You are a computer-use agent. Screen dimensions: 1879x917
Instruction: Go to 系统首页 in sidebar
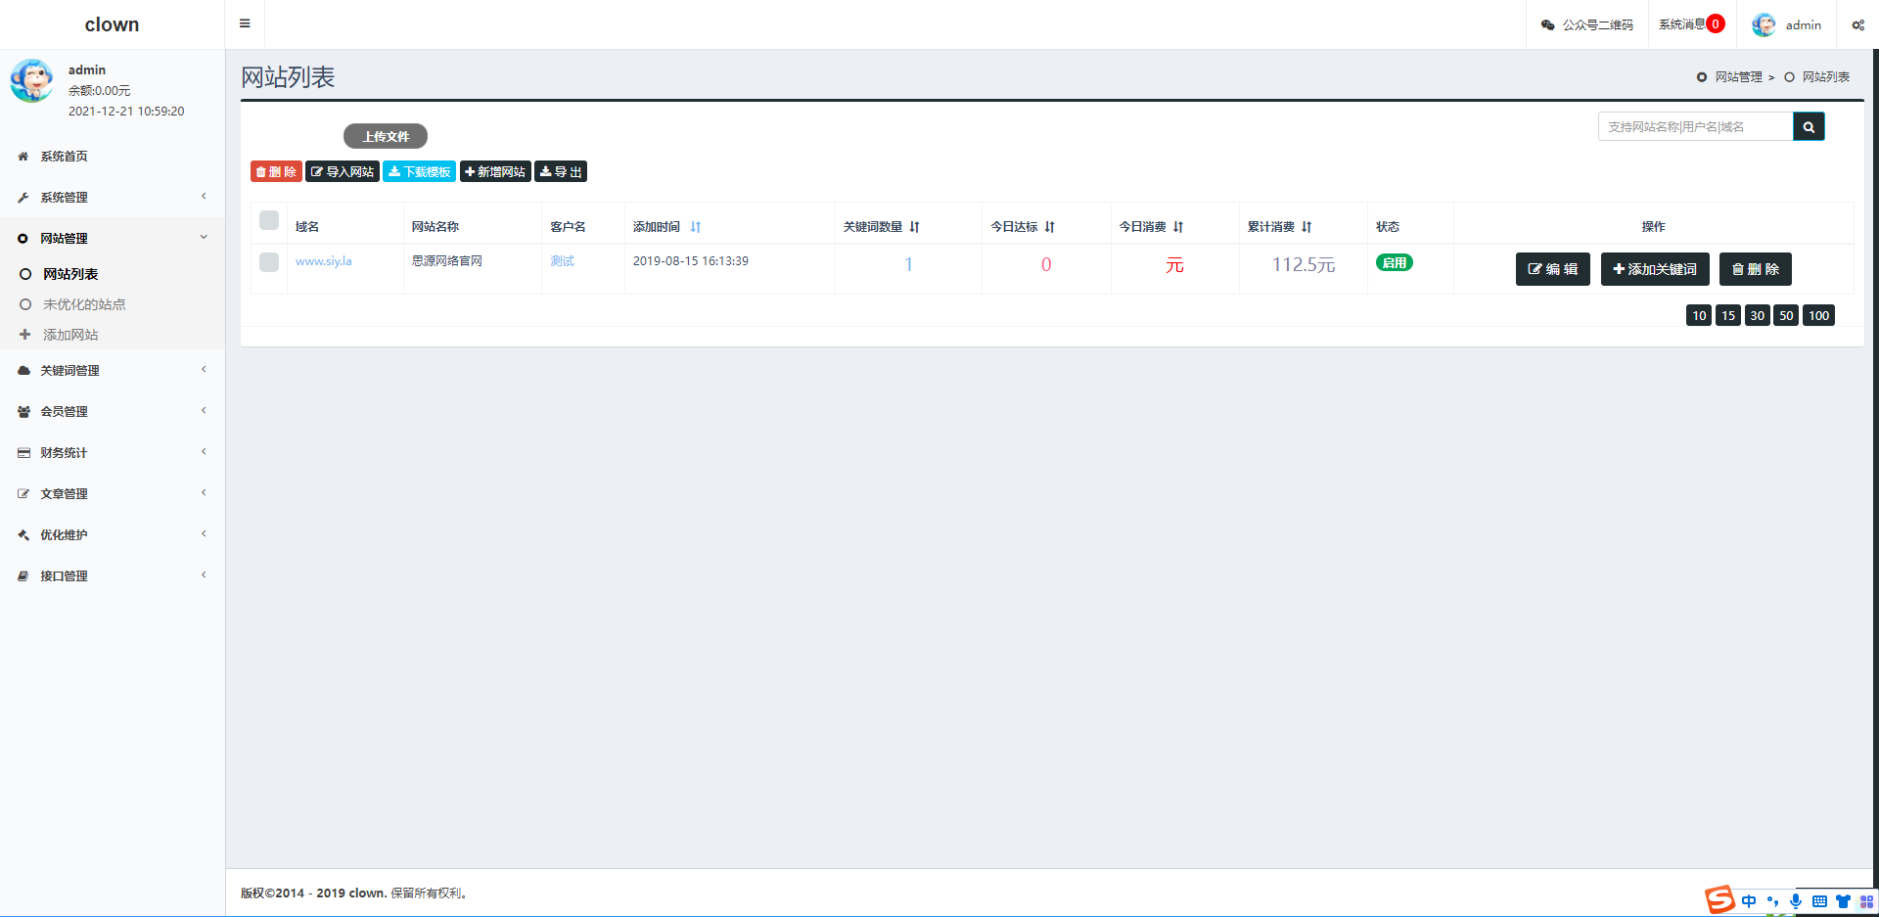pyautogui.click(x=64, y=157)
